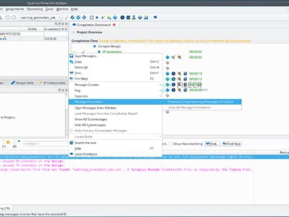
Task: Click the Stop Processing square toolbar icon
Action: click(91, 18)
